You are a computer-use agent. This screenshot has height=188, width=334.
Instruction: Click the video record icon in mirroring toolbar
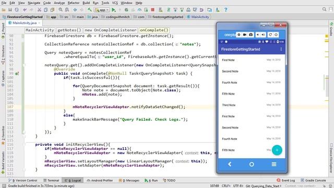click(x=245, y=35)
